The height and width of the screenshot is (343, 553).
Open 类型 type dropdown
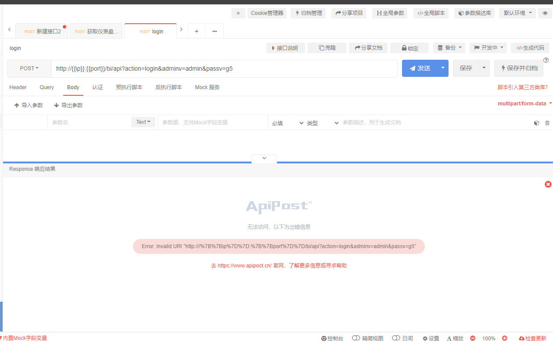(x=323, y=123)
